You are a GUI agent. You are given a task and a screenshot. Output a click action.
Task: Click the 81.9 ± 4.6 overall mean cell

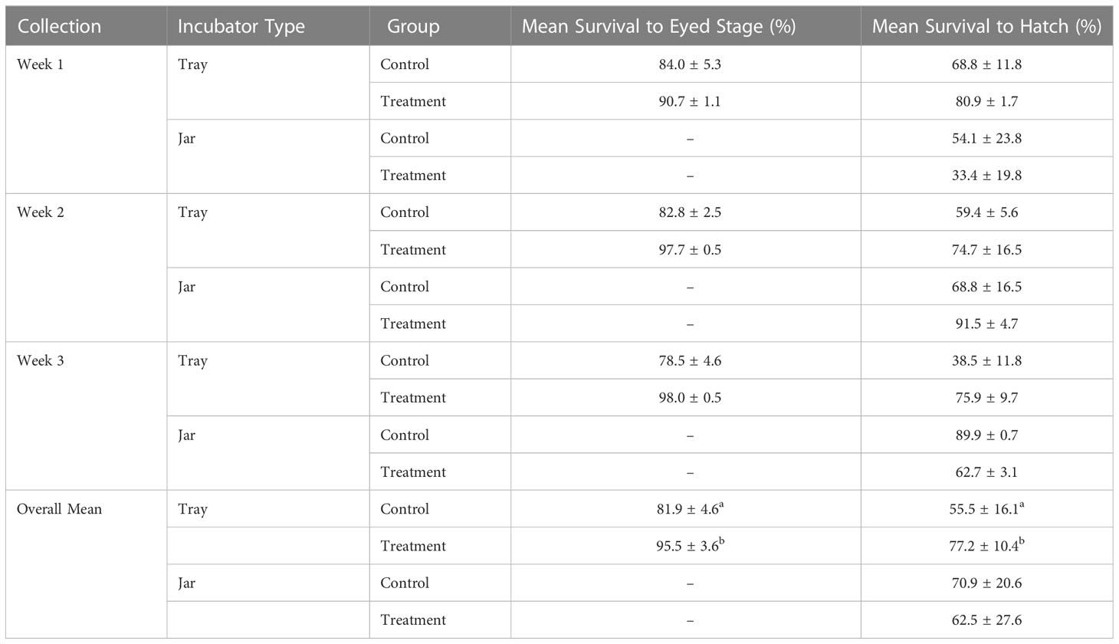point(690,508)
